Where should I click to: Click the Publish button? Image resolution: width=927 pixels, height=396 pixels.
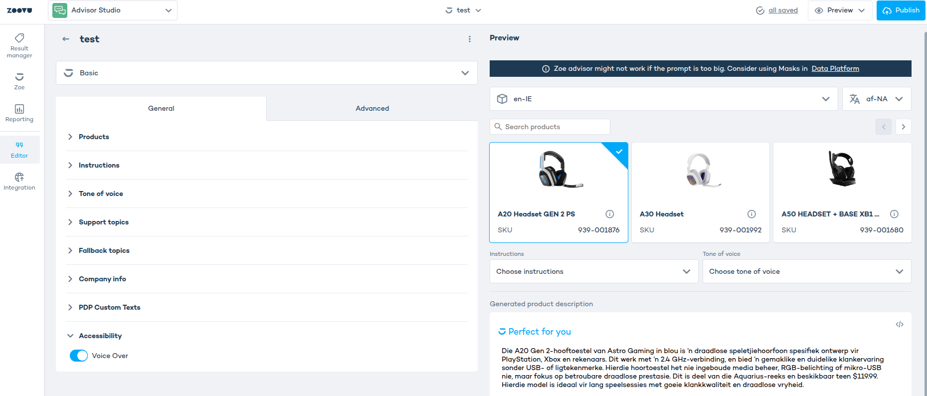[x=901, y=10]
